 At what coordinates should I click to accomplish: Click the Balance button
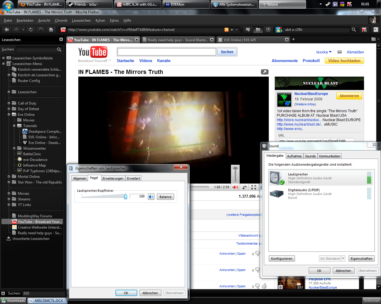tap(165, 197)
